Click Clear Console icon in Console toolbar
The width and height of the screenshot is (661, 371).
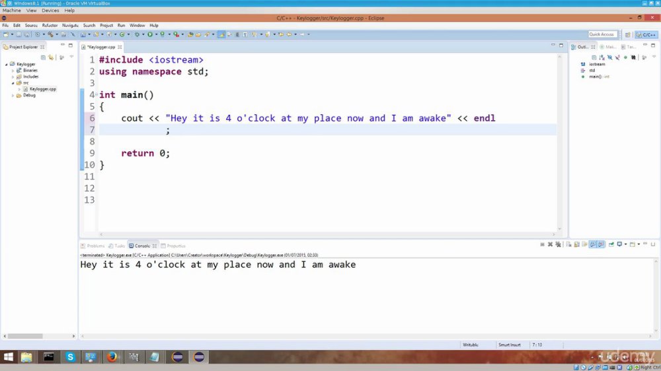[x=568, y=244]
